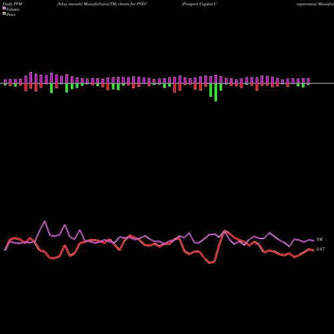
Task: Click the purple volume line's highest peak
Action: click(x=45, y=221)
